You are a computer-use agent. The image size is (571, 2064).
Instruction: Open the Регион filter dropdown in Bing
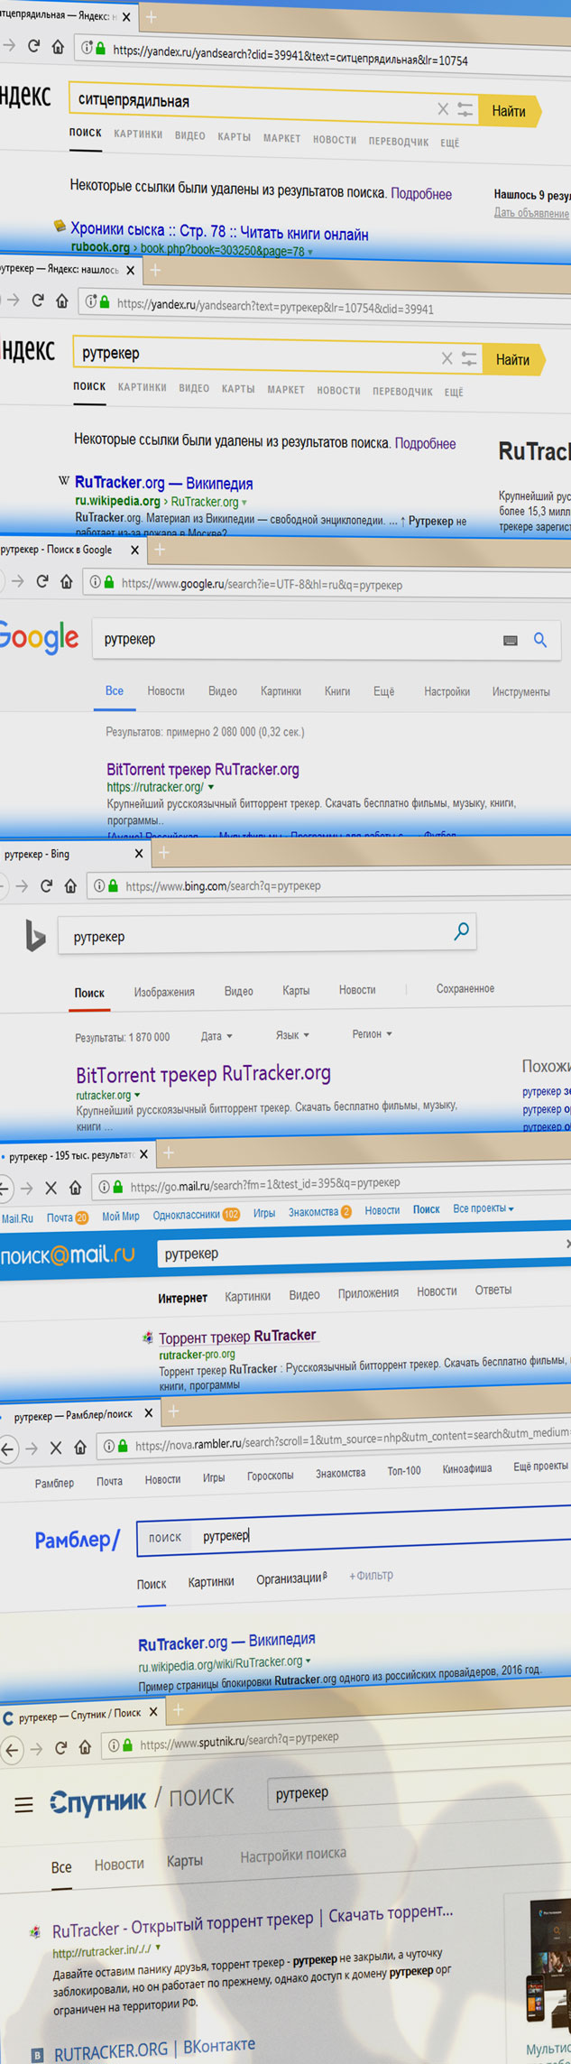coord(372,1033)
